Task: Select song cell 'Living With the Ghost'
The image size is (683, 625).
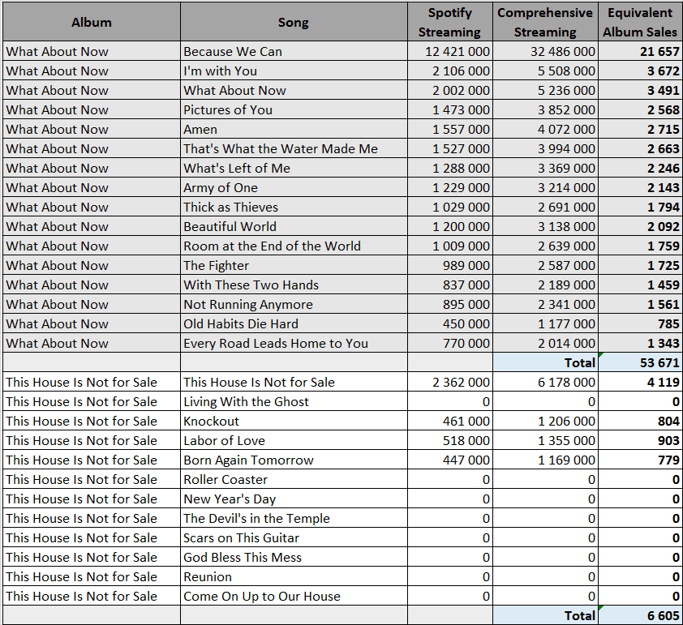Action: (294, 401)
